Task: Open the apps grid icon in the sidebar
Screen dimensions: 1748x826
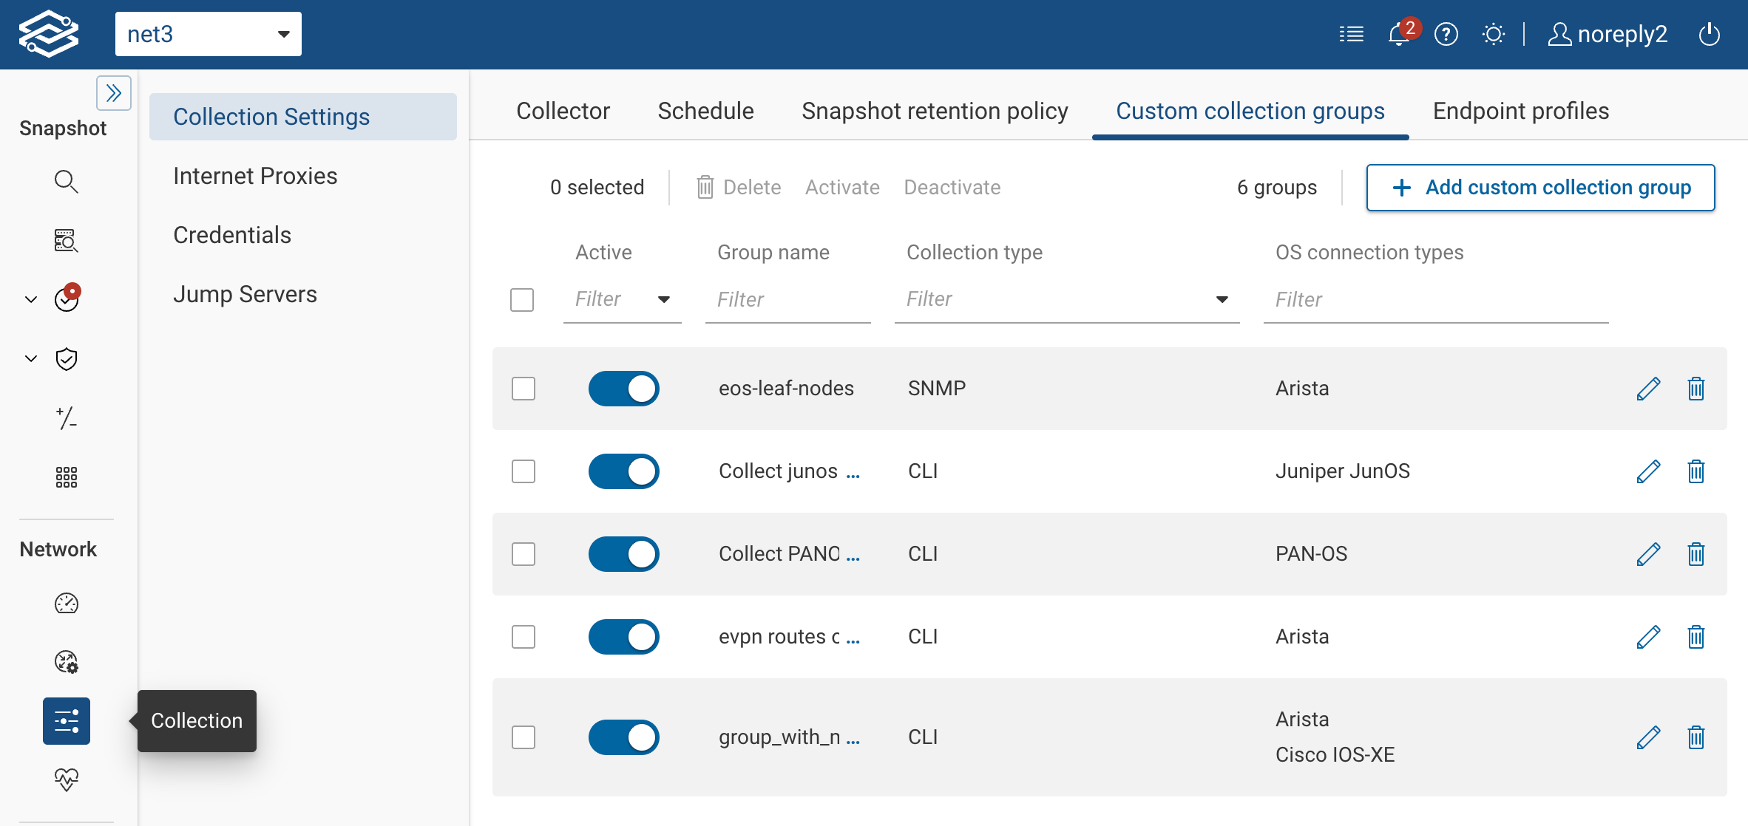Action: click(x=66, y=477)
